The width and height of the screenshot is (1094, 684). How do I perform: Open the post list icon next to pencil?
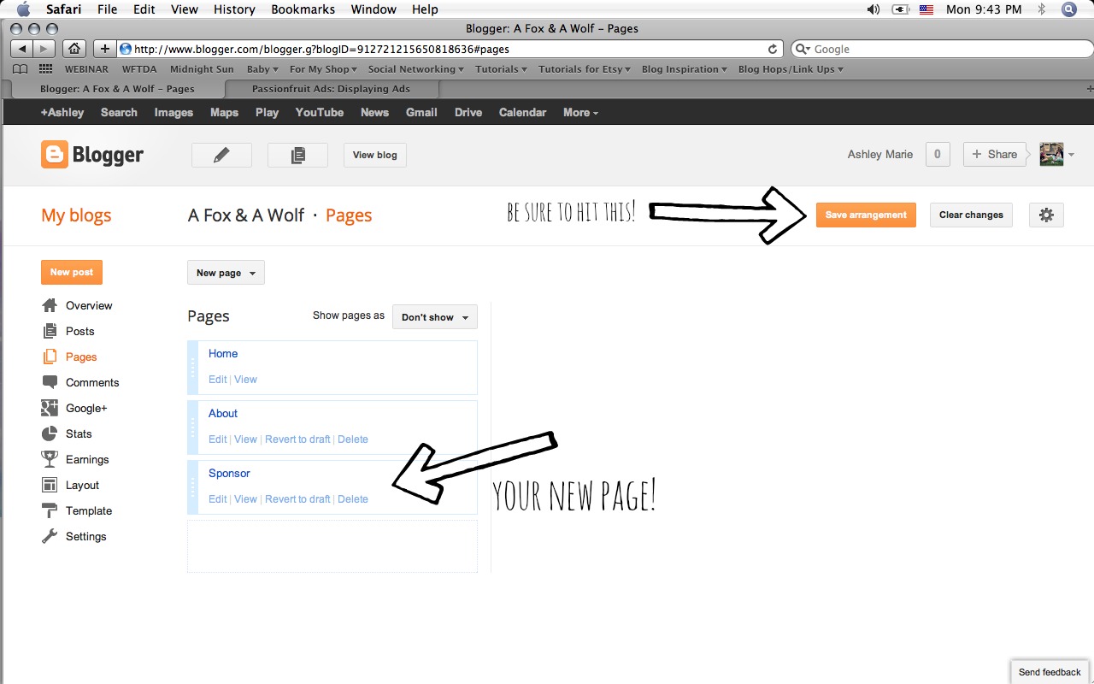point(297,155)
